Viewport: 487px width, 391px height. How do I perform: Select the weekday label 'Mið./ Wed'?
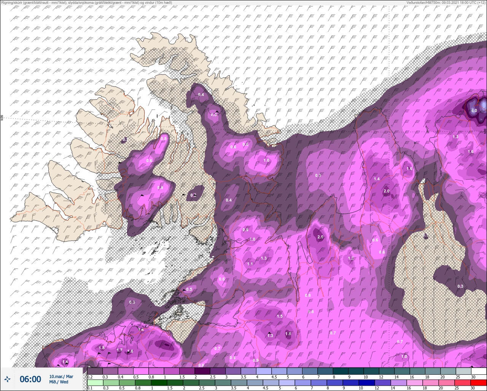[59, 382]
